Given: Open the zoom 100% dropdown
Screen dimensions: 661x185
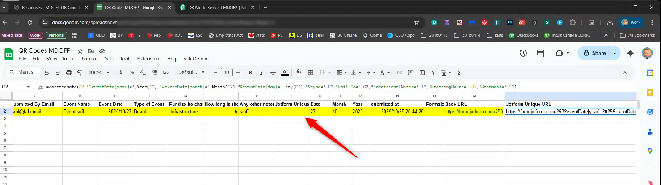Looking at the screenshot, I should tap(98, 72).
